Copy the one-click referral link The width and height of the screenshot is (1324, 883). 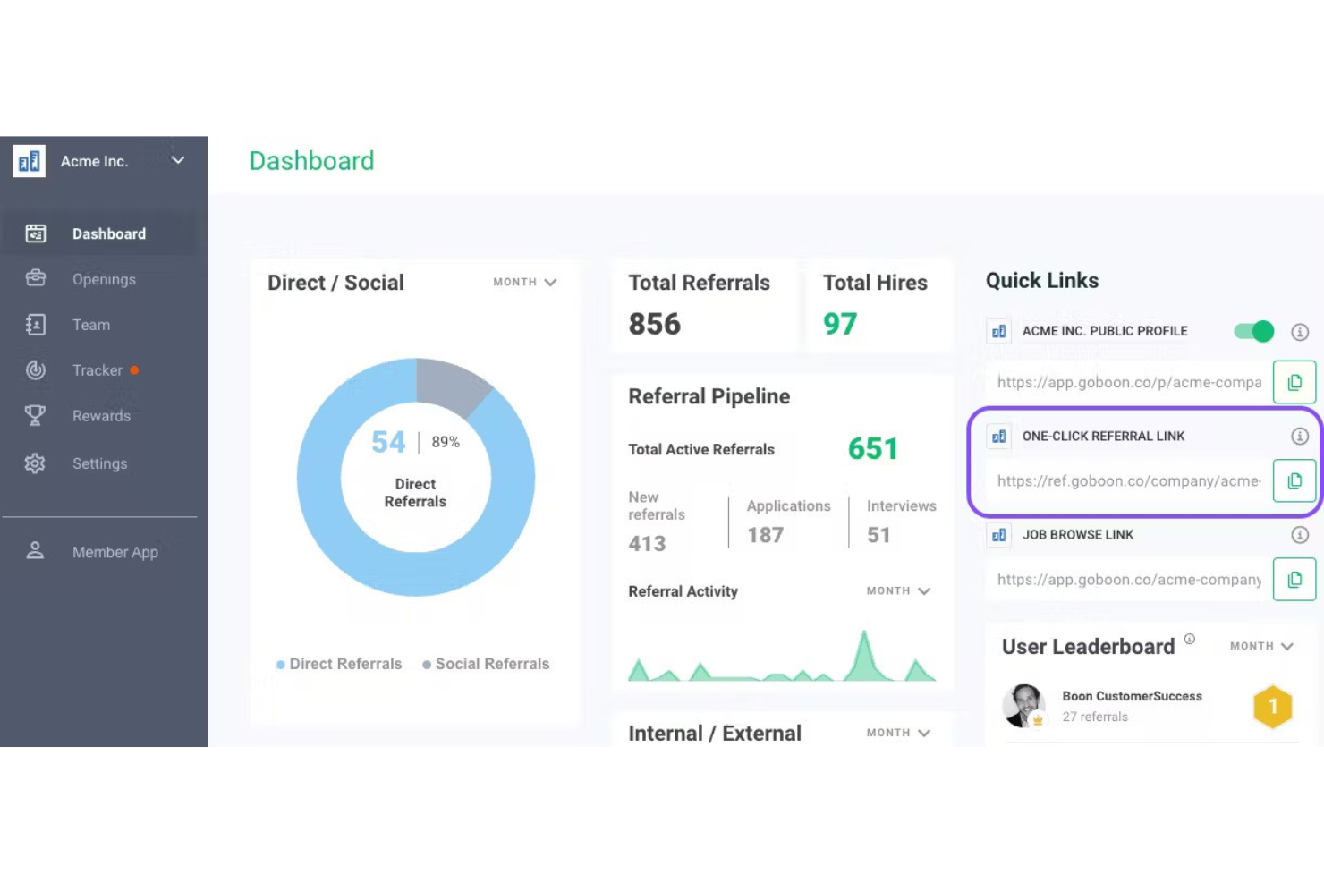(x=1294, y=481)
